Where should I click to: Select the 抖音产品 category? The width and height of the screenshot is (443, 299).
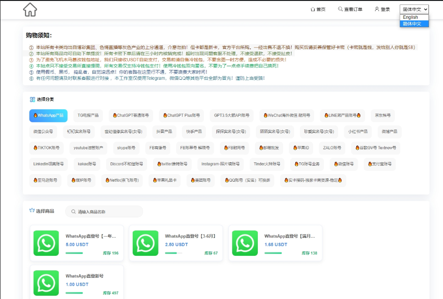click(x=164, y=131)
